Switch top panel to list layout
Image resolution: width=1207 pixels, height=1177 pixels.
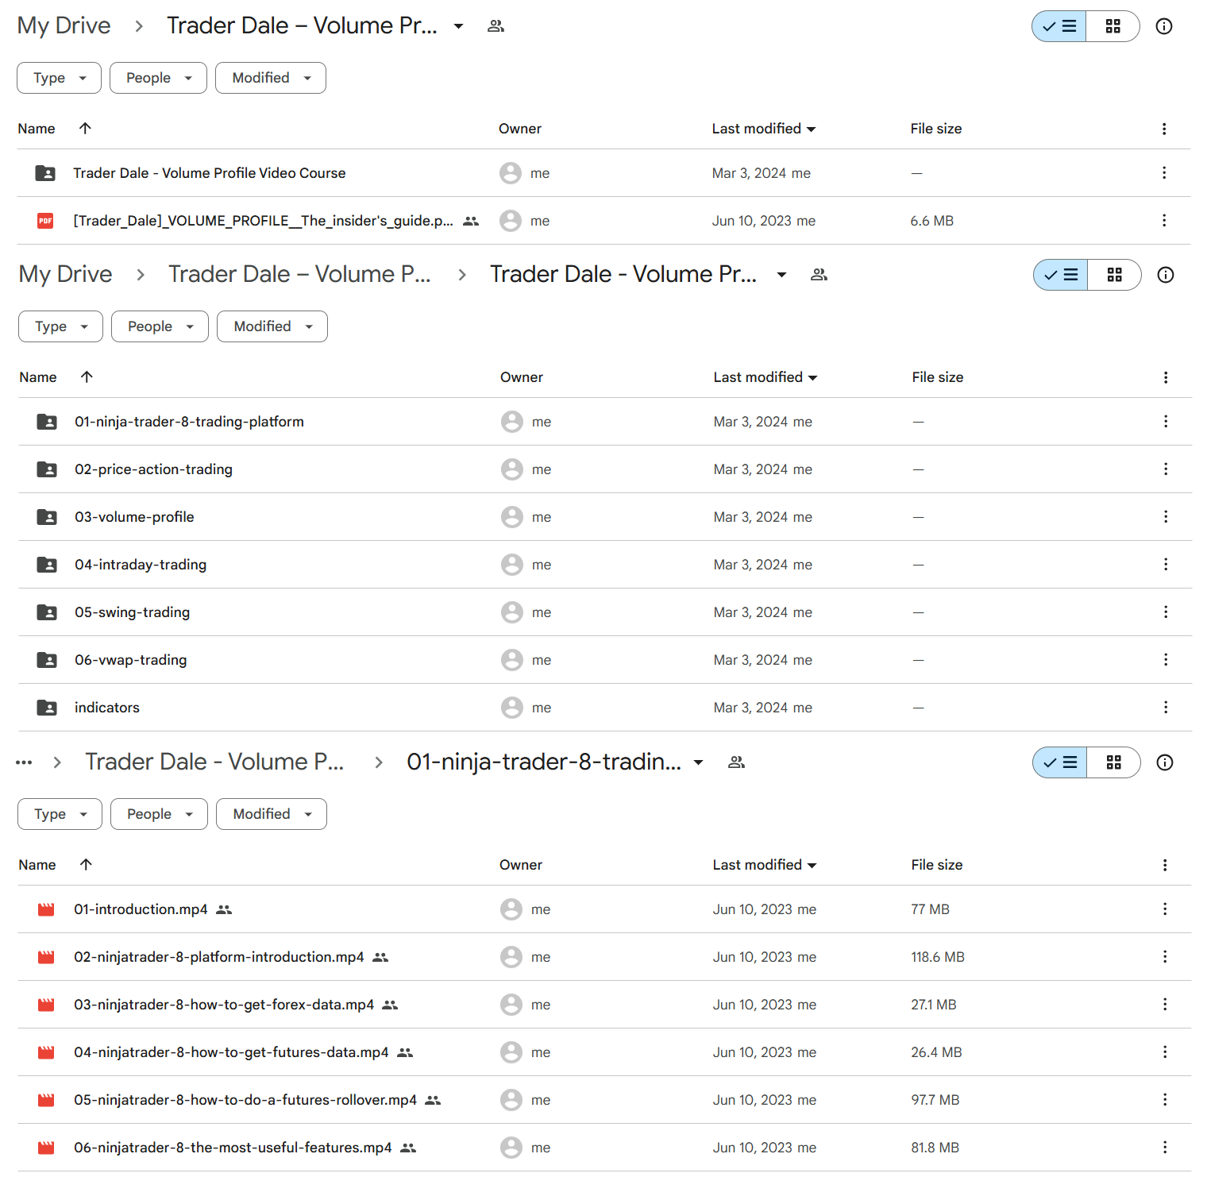click(1059, 26)
